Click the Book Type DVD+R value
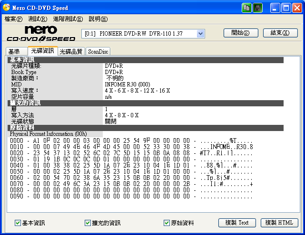Viewport: 305px width, 235px height. point(114,72)
